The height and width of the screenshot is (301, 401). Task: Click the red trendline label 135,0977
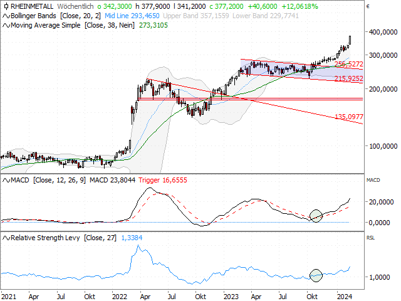click(x=349, y=117)
